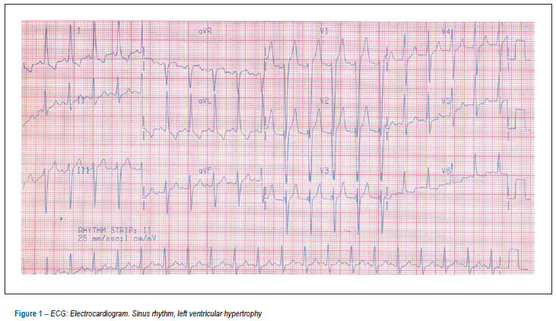Click the lead I label
Screen dimensions: 556x321
click(80, 31)
